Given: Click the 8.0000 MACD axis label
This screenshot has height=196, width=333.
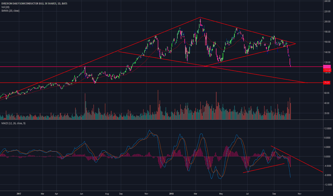Looking at the screenshot, I should [328, 138].
